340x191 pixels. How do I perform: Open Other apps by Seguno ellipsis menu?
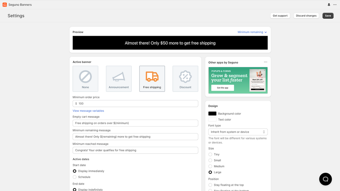tap(266, 62)
